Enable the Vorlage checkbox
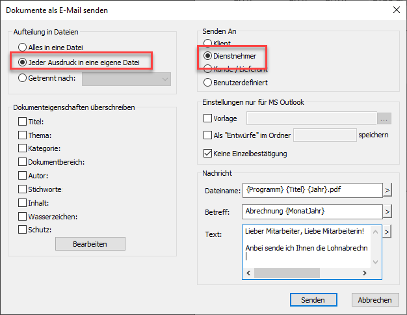 point(208,118)
